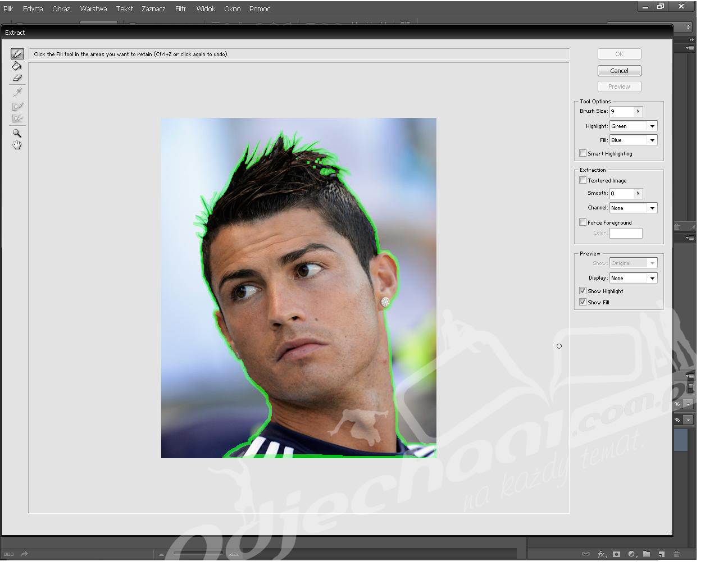Open the Plik menu
The height and width of the screenshot is (575, 719).
pyautogui.click(x=8, y=9)
